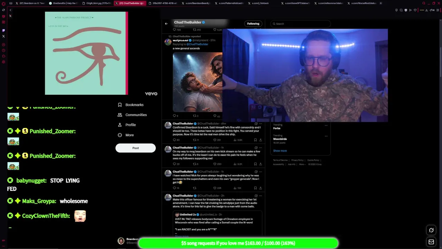Click the X search input field
The height and width of the screenshot is (249, 442).
click(x=300, y=24)
